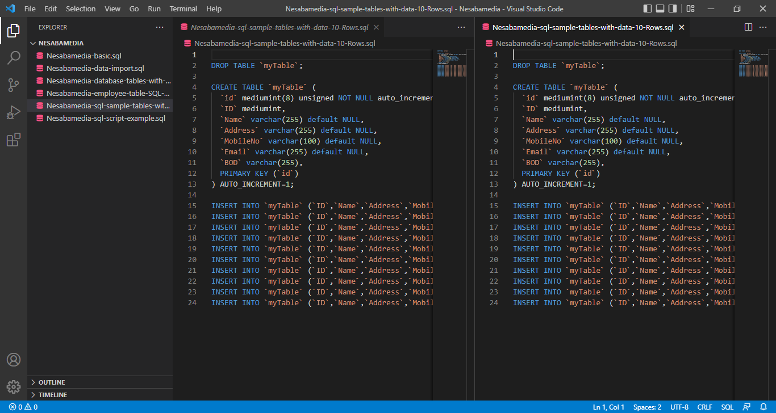This screenshot has height=413, width=776.
Task: Open Nesabamedia-data-import.sql file
Action: (x=95, y=68)
